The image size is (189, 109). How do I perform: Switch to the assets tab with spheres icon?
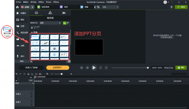(50, 13)
